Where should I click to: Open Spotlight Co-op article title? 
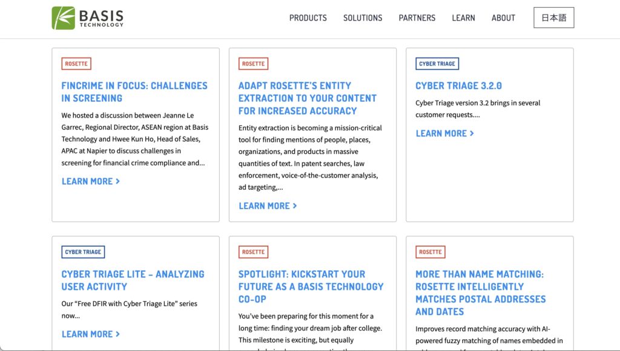click(311, 286)
